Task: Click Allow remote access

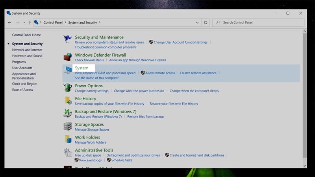Action: [x=160, y=73]
